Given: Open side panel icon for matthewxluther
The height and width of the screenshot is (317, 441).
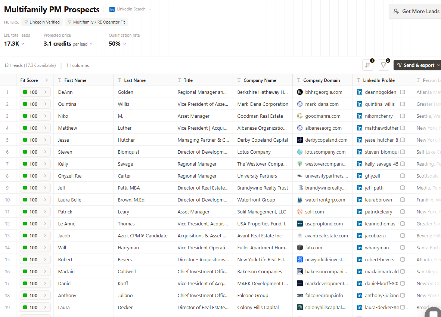Looking at the screenshot, I should (x=403, y=128).
